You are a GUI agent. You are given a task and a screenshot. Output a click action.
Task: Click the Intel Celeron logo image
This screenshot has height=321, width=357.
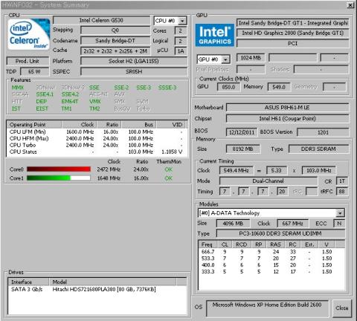[29, 34]
